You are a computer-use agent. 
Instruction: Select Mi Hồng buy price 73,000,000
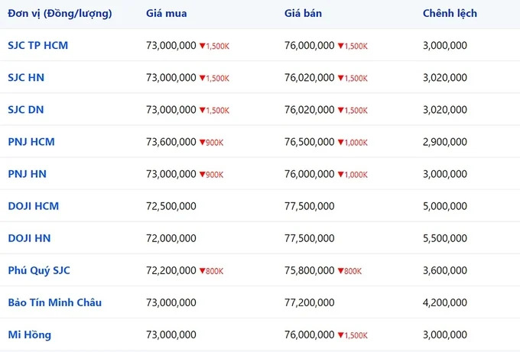(x=171, y=334)
